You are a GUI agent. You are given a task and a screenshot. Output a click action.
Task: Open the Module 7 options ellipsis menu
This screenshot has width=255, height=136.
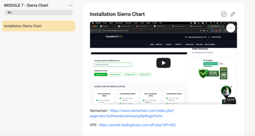click(71, 5)
